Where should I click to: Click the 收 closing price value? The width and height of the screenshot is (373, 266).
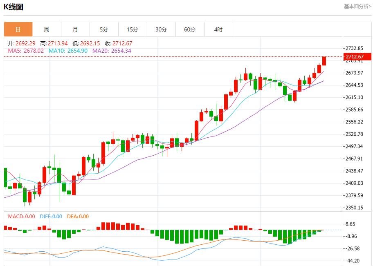[x=119, y=43]
